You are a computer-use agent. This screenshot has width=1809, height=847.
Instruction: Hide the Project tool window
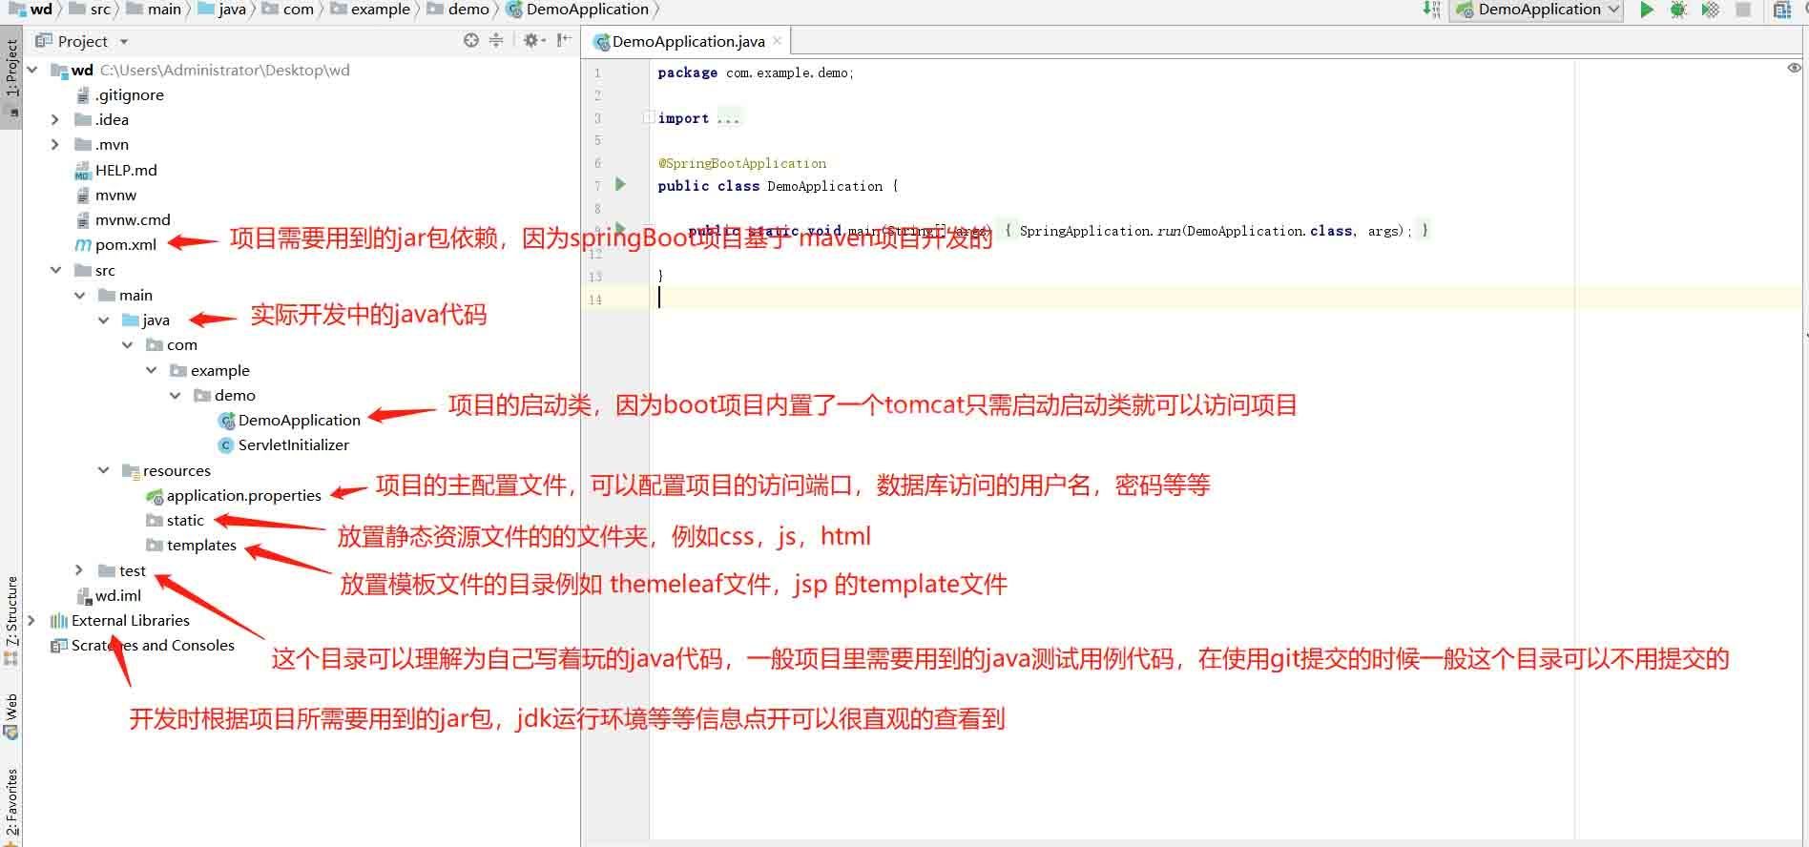564,40
